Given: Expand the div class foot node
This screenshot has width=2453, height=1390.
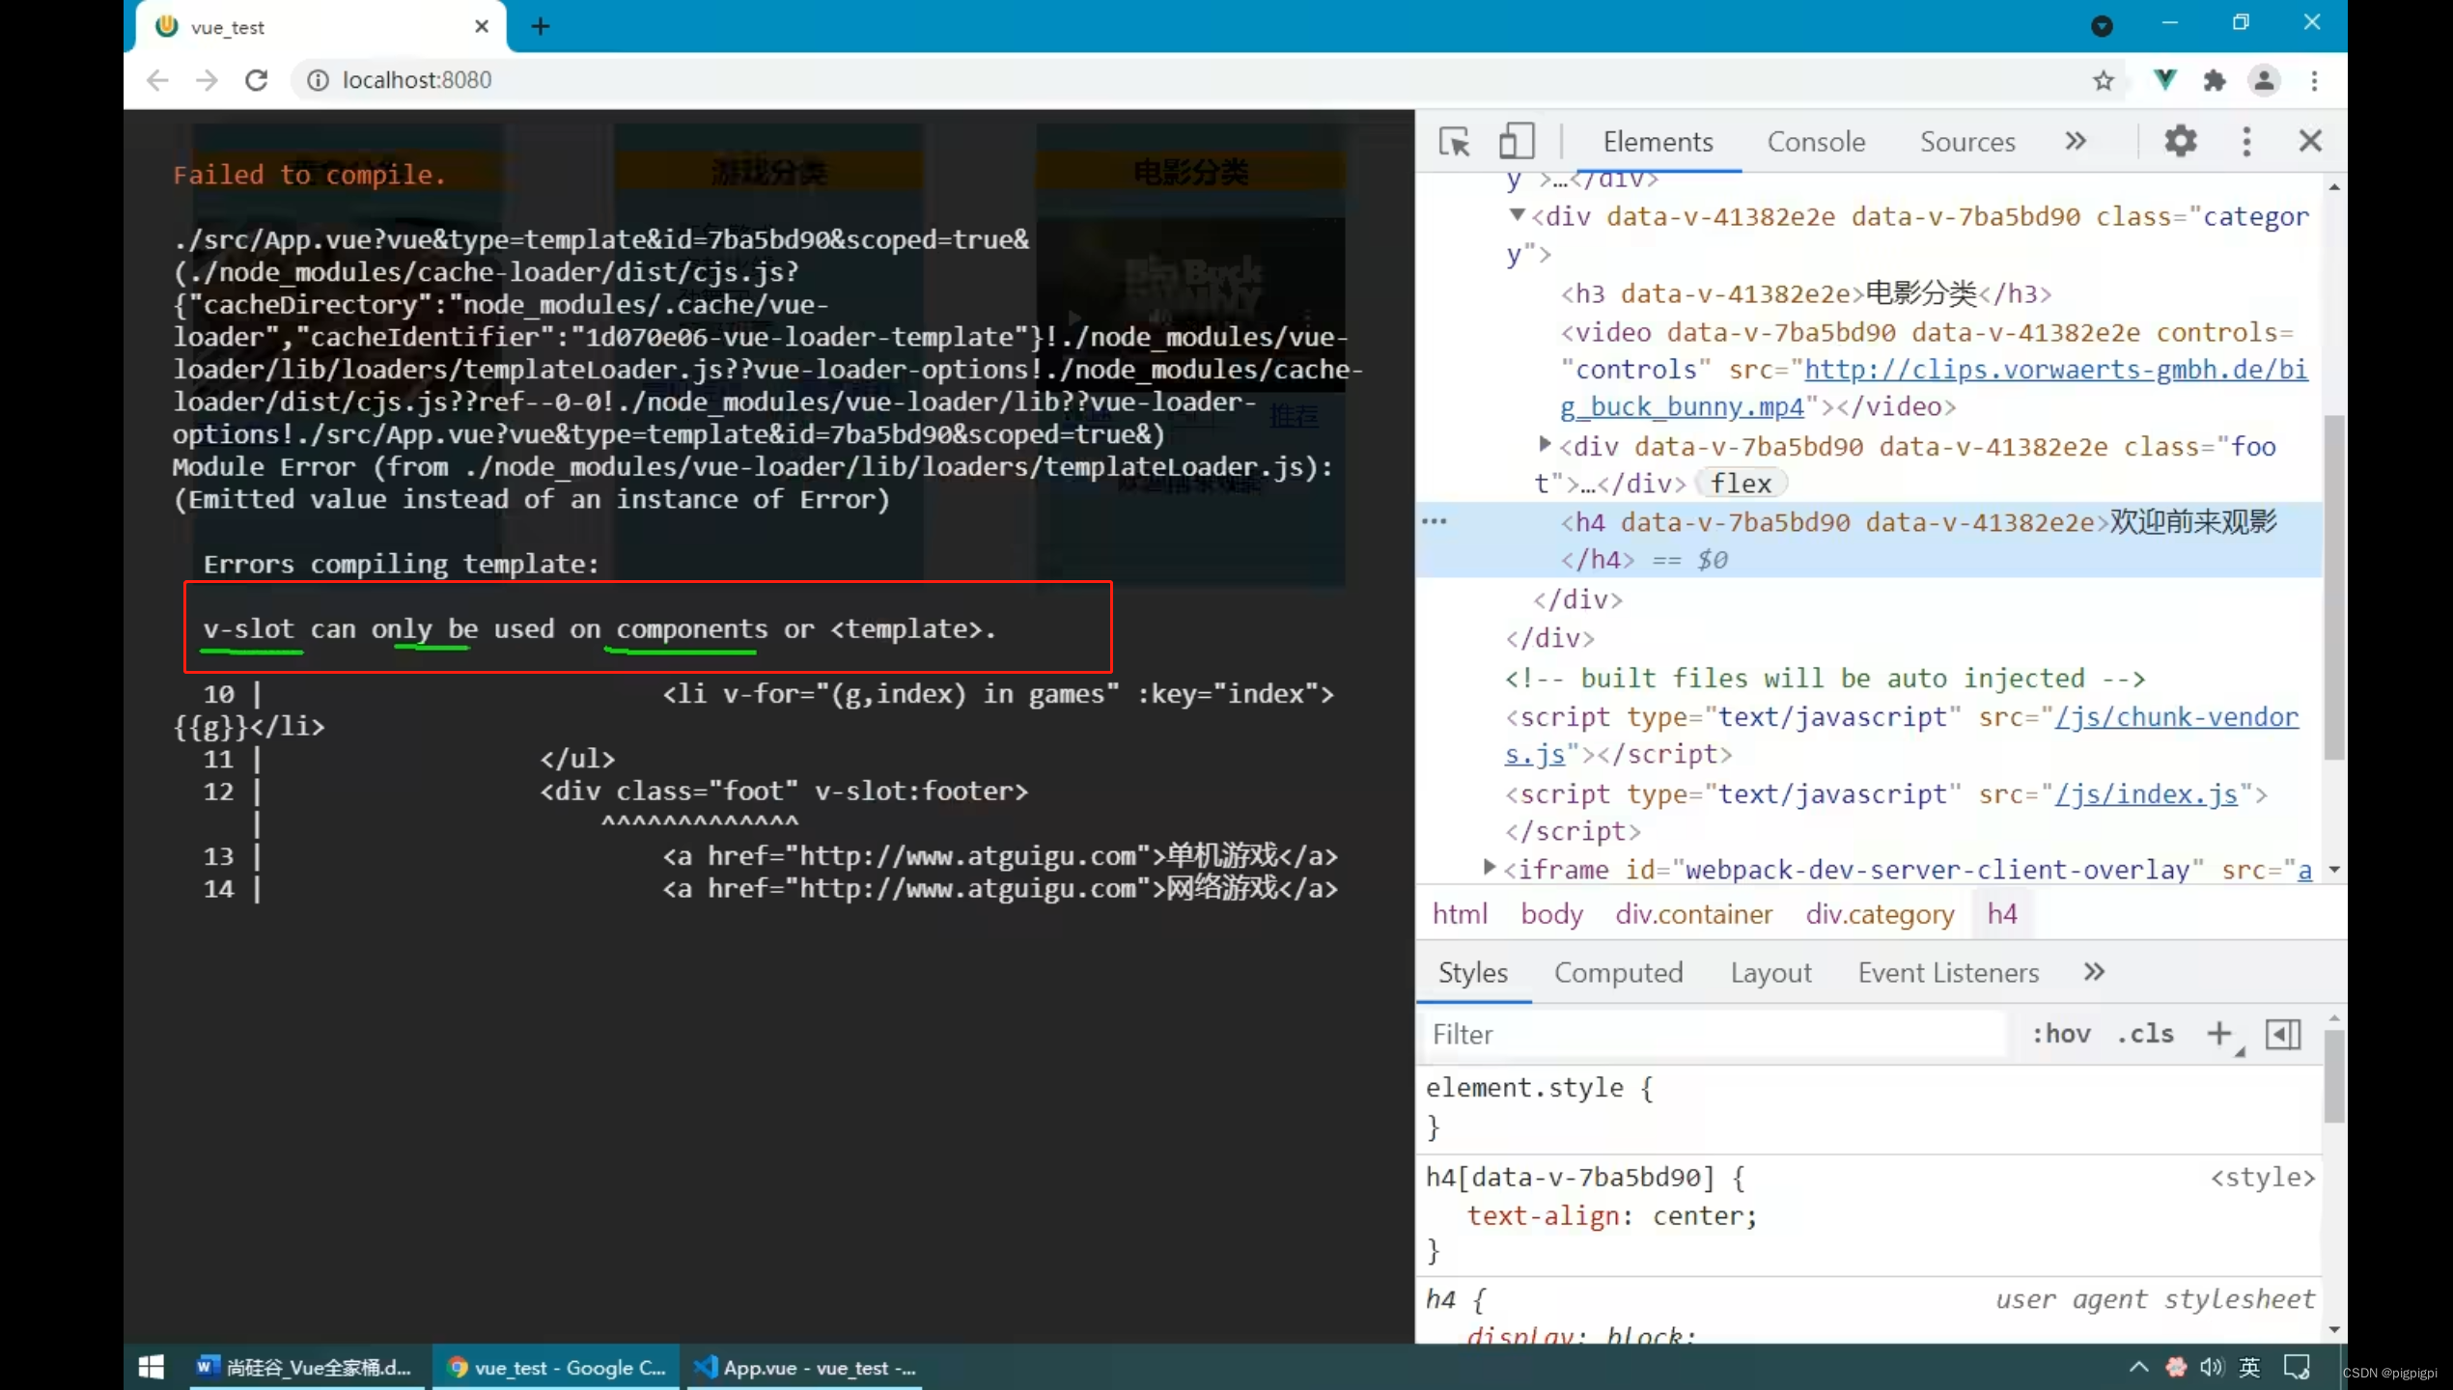Looking at the screenshot, I should (1544, 444).
